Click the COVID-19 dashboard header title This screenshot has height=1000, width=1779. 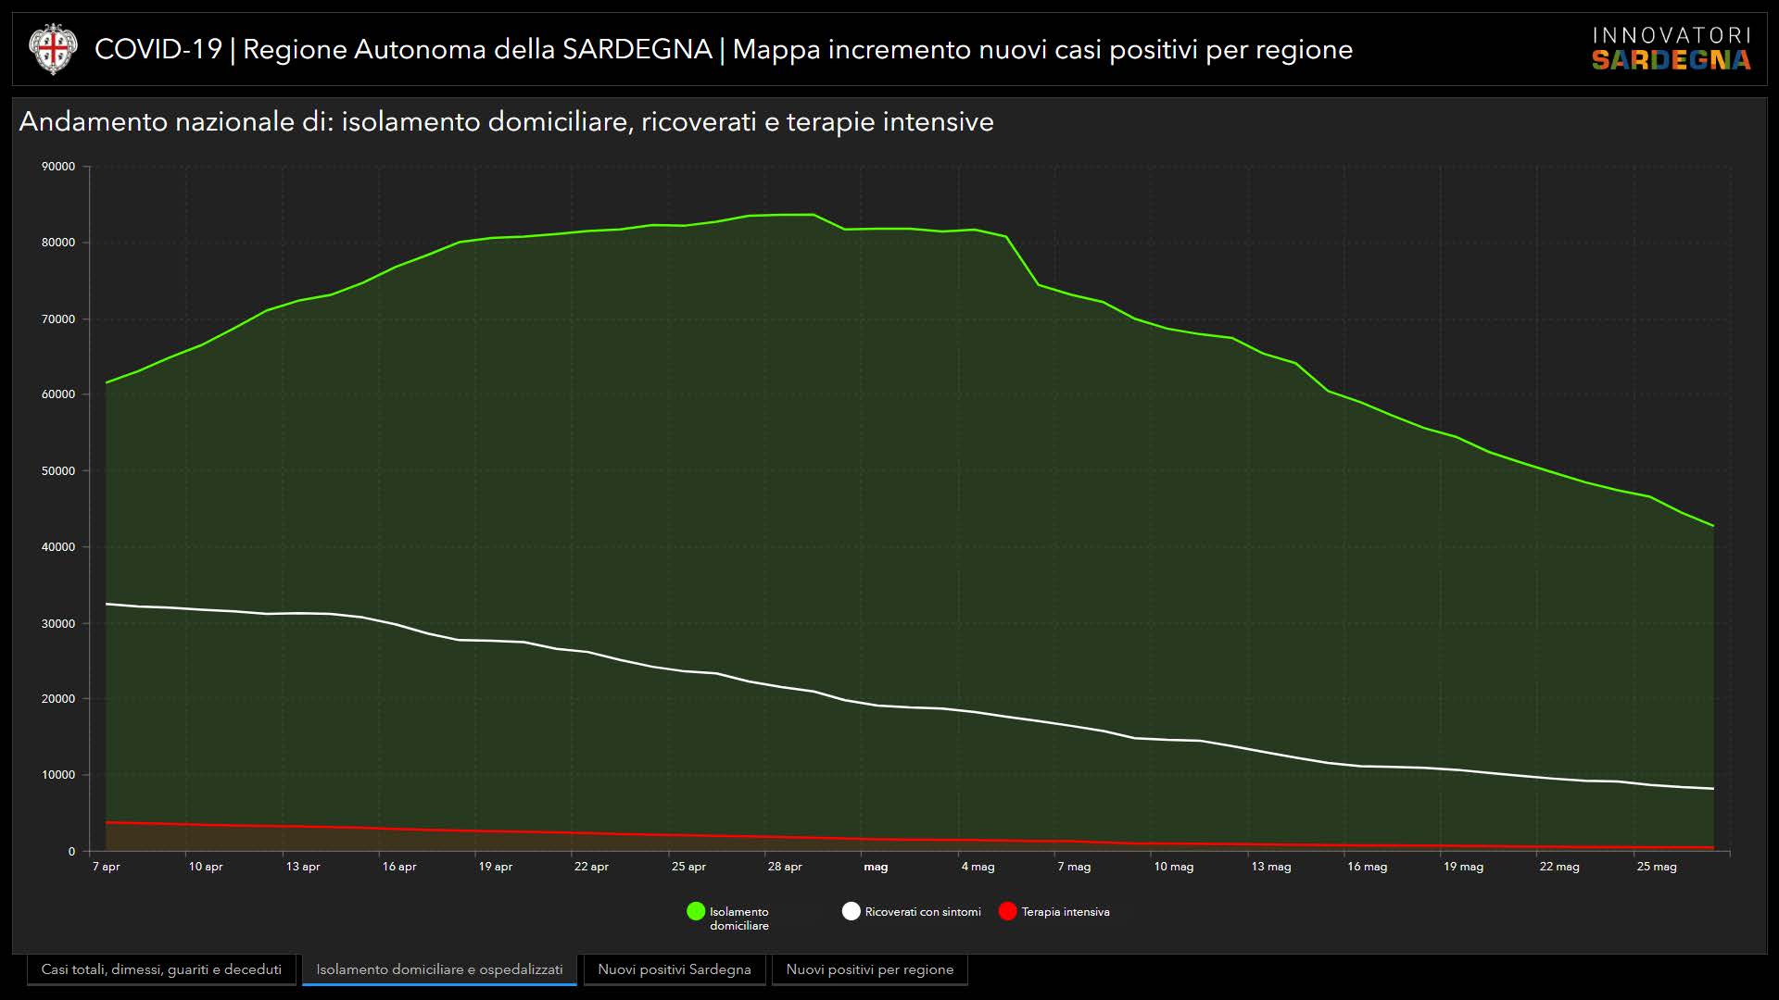pyautogui.click(x=723, y=49)
